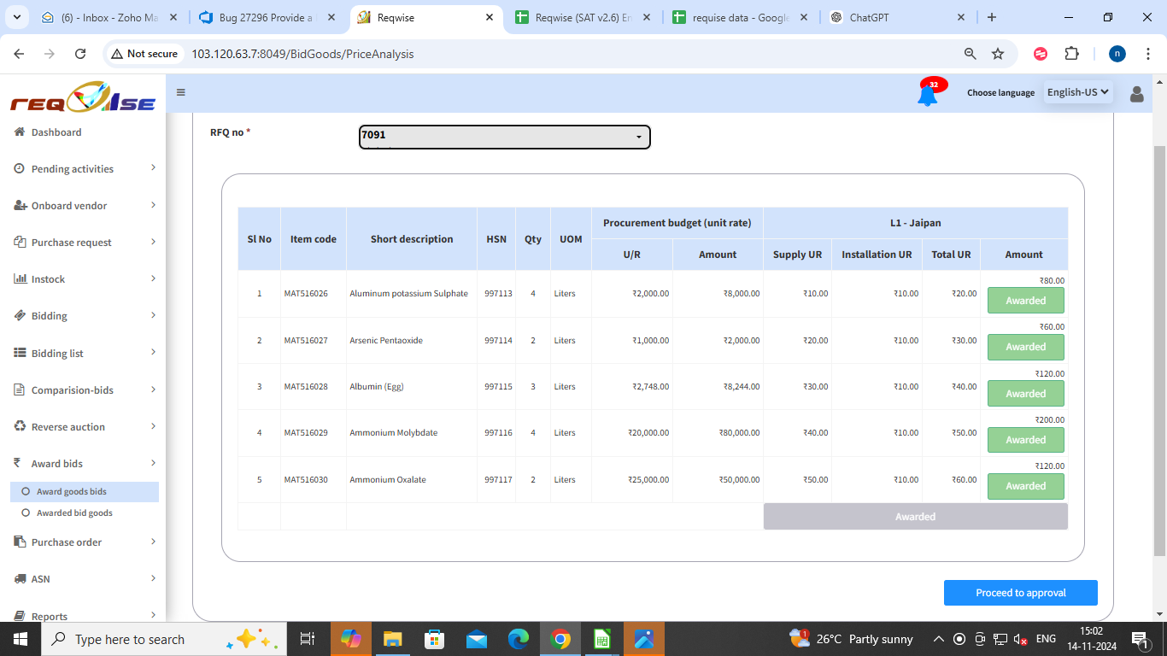Open File Explorer from taskbar

392,639
